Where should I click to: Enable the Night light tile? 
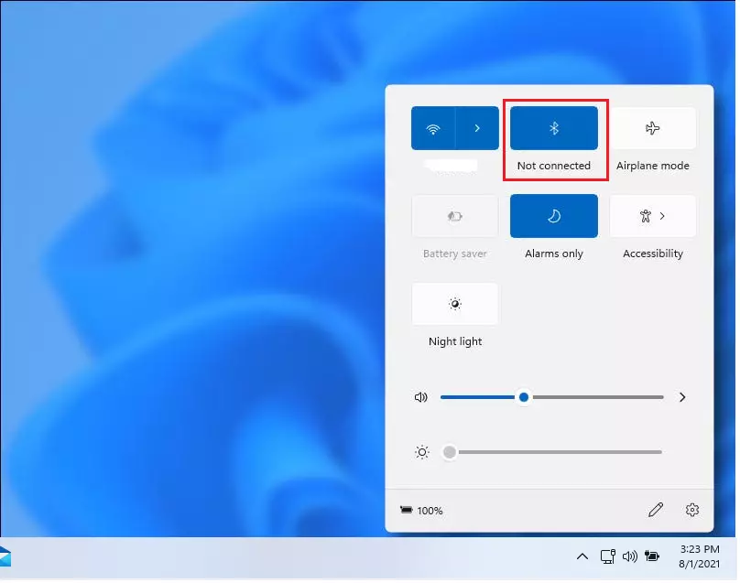455,304
